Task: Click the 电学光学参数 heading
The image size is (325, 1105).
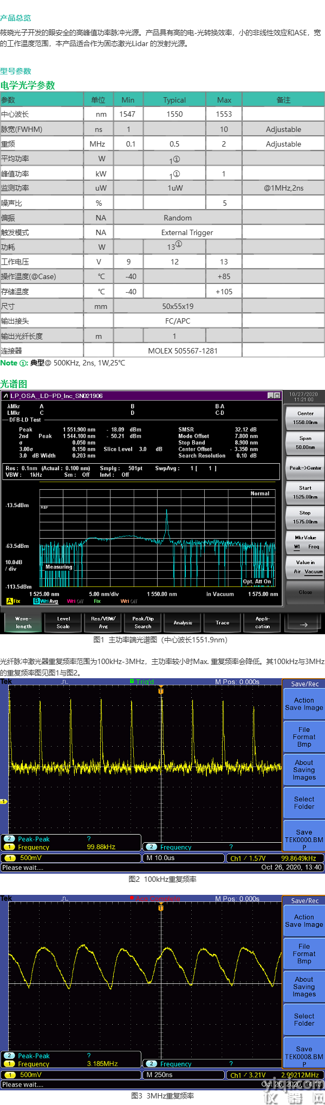Action: (28, 85)
